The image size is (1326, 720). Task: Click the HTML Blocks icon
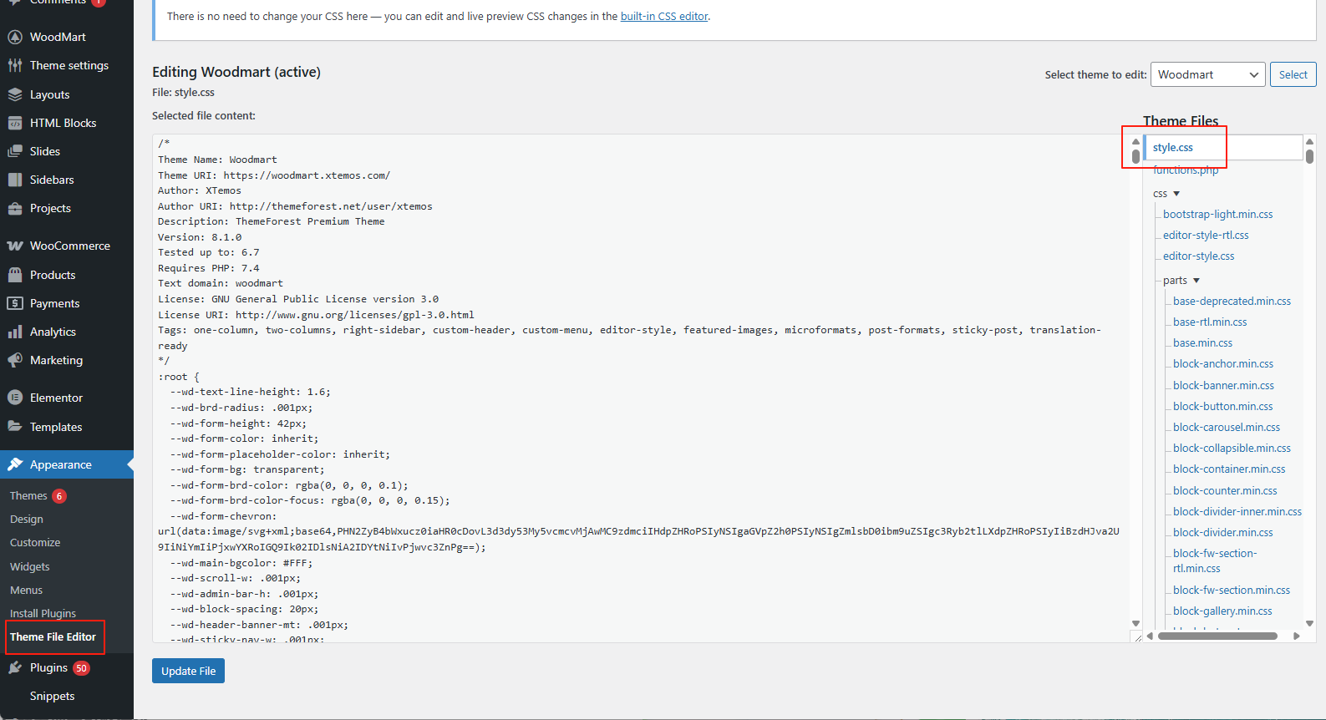[15, 123]
